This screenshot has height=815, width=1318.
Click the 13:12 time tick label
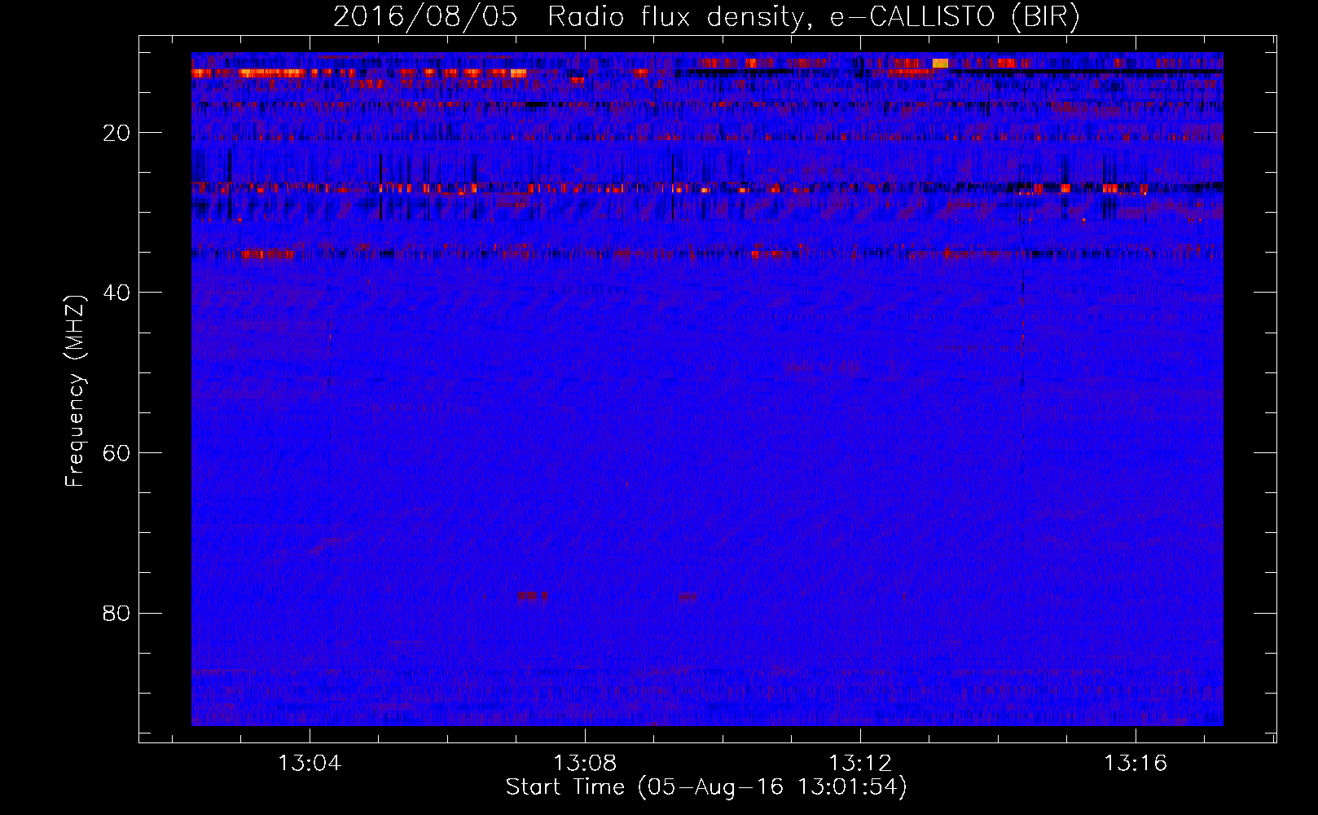click(860, 764)
